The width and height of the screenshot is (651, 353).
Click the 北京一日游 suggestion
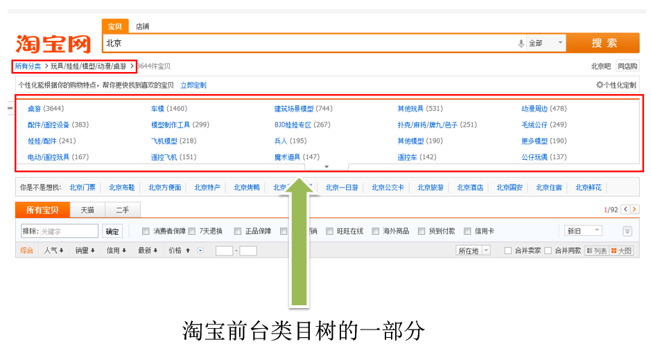pos(342,188)
